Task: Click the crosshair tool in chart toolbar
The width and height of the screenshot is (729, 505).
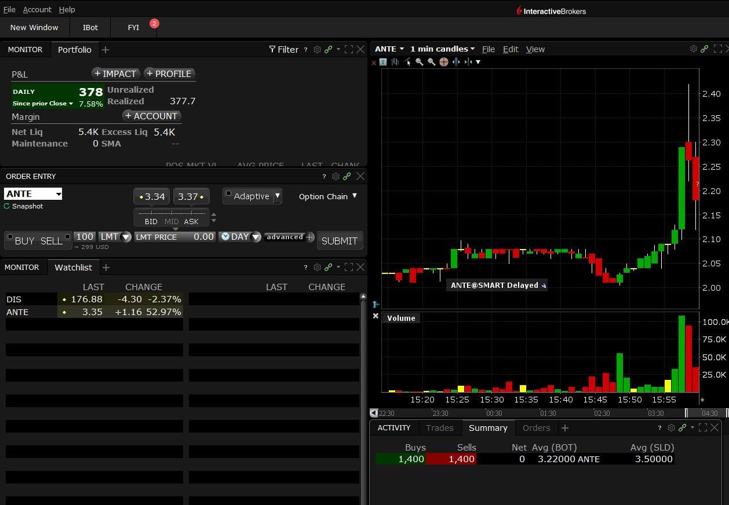Action: click(444, 62)
